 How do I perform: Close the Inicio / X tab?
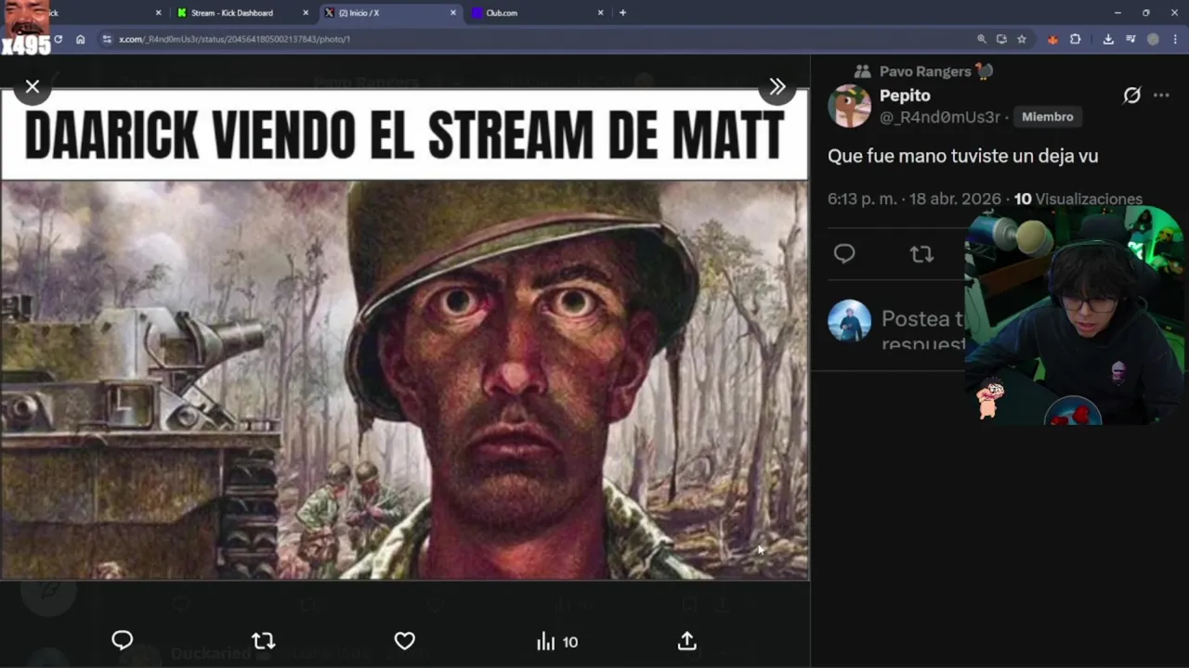tap(453, 13)
